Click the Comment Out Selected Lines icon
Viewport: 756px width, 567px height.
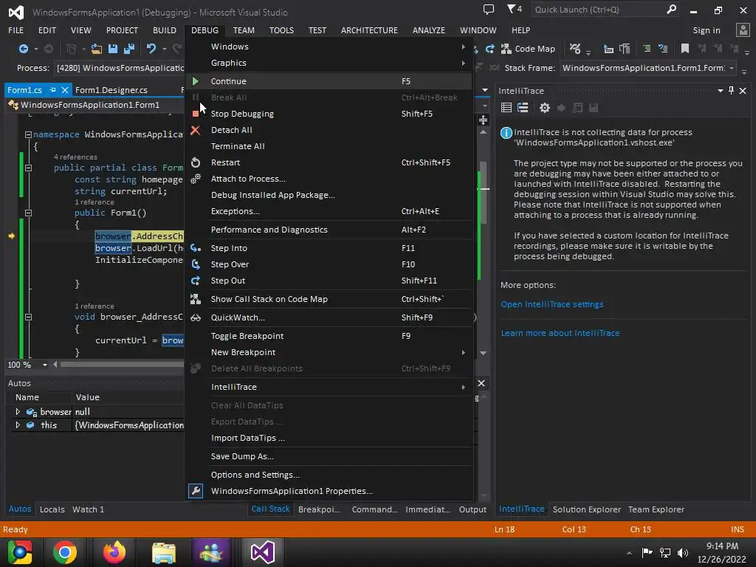(x=647, y=49)
